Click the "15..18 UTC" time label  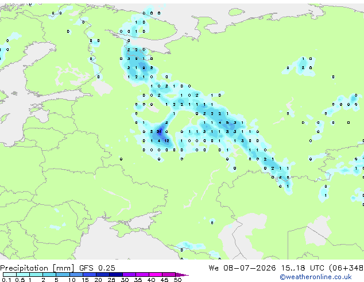[303, 268]
